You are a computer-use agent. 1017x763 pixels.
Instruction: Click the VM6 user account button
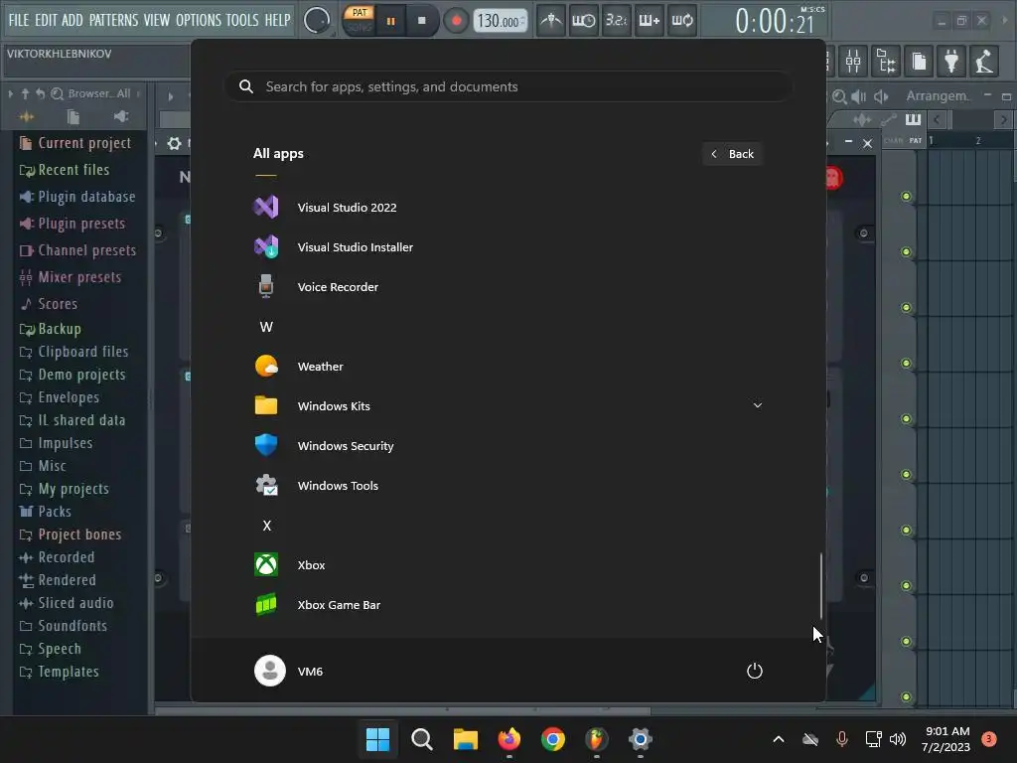289,671
